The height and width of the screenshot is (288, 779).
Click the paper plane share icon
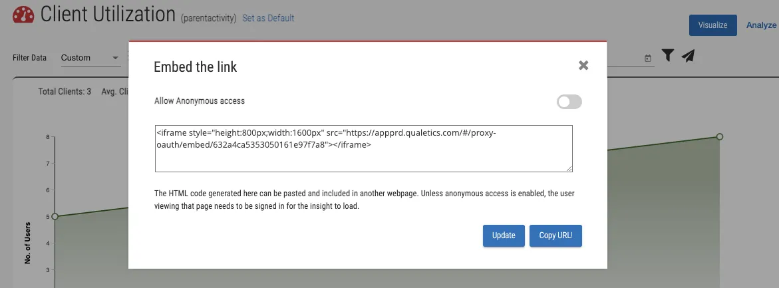click(689, 56)
